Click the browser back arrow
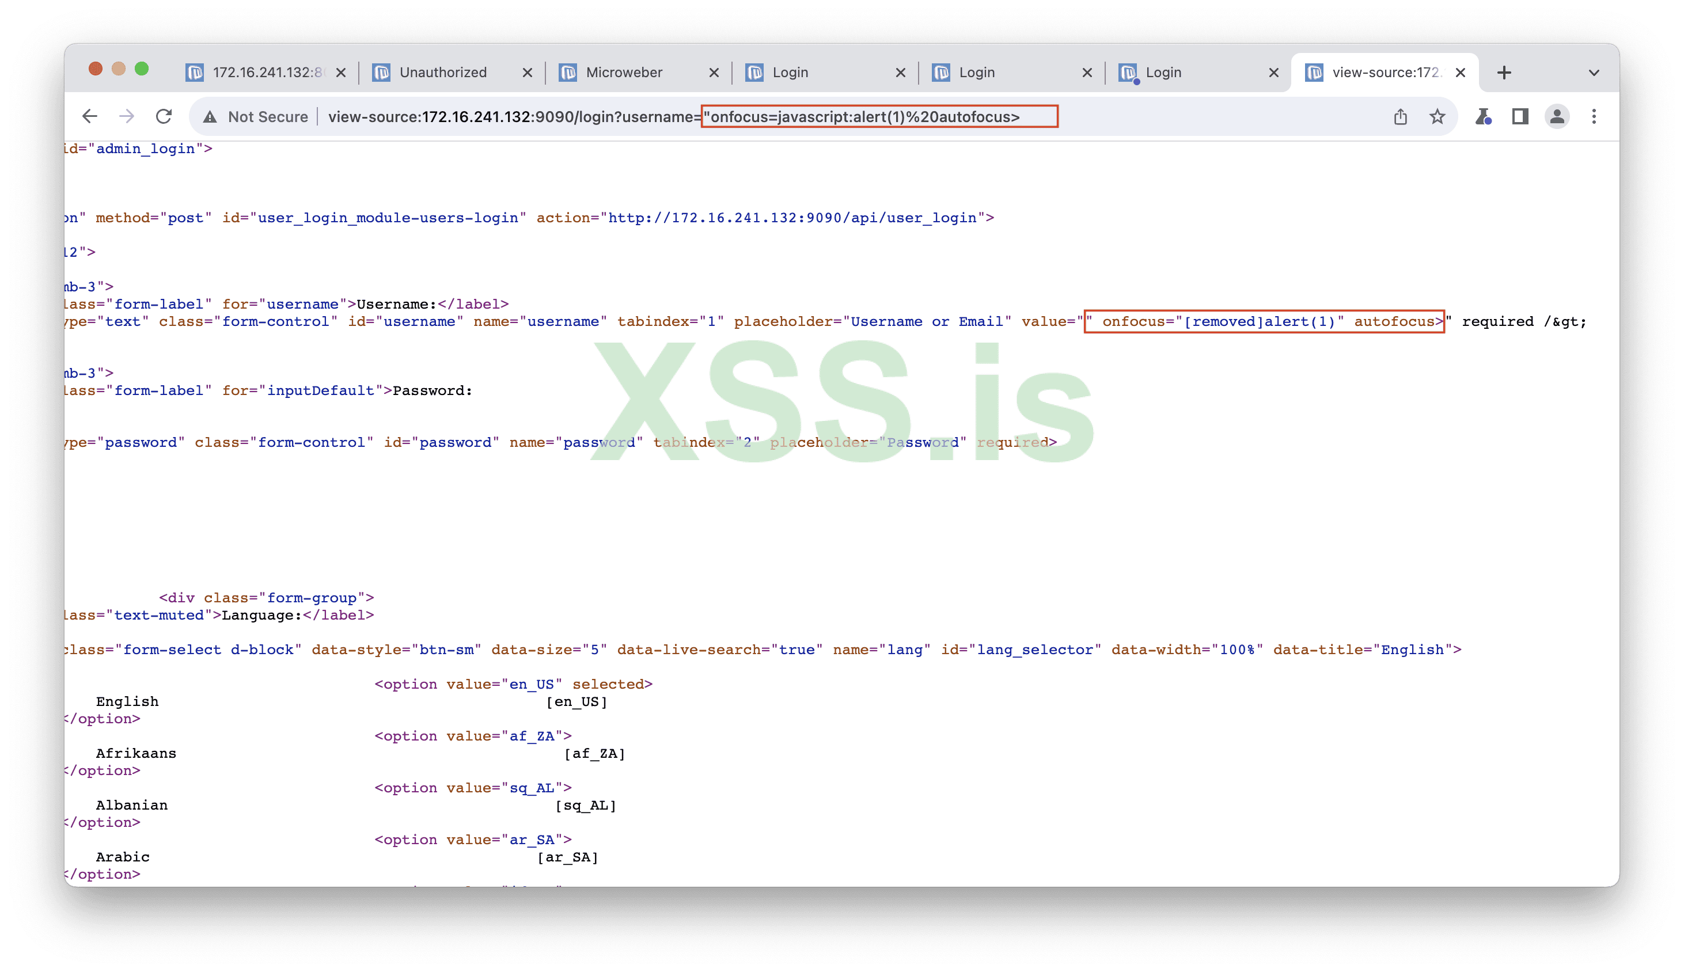This screenshot has width=1684, height=972. (x=89, y=117)
